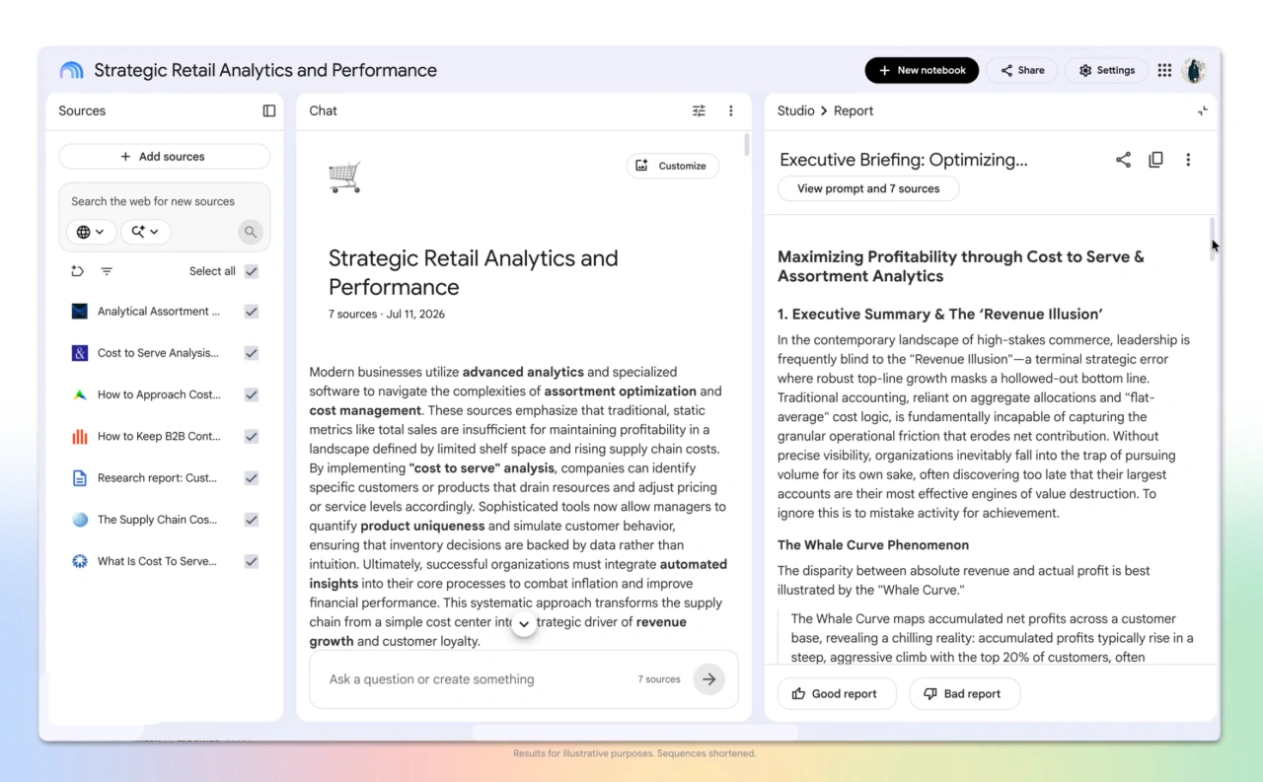Click the report panel scrollbar
The width and height of the screenshot is (1263, 782).
1213,239
